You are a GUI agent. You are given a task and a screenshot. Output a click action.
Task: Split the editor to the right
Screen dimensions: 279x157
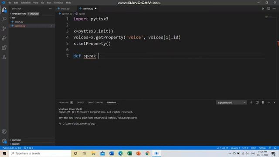tap(269, 9)
